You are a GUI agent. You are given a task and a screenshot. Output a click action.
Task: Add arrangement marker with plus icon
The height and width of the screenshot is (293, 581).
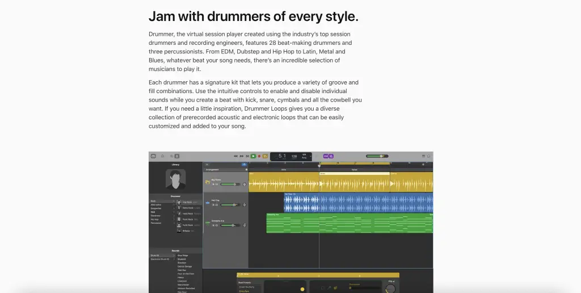[246, 169]
